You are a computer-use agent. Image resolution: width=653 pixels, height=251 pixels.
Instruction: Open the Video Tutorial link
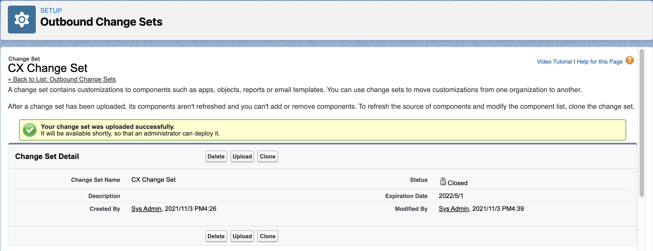point(554,62)
